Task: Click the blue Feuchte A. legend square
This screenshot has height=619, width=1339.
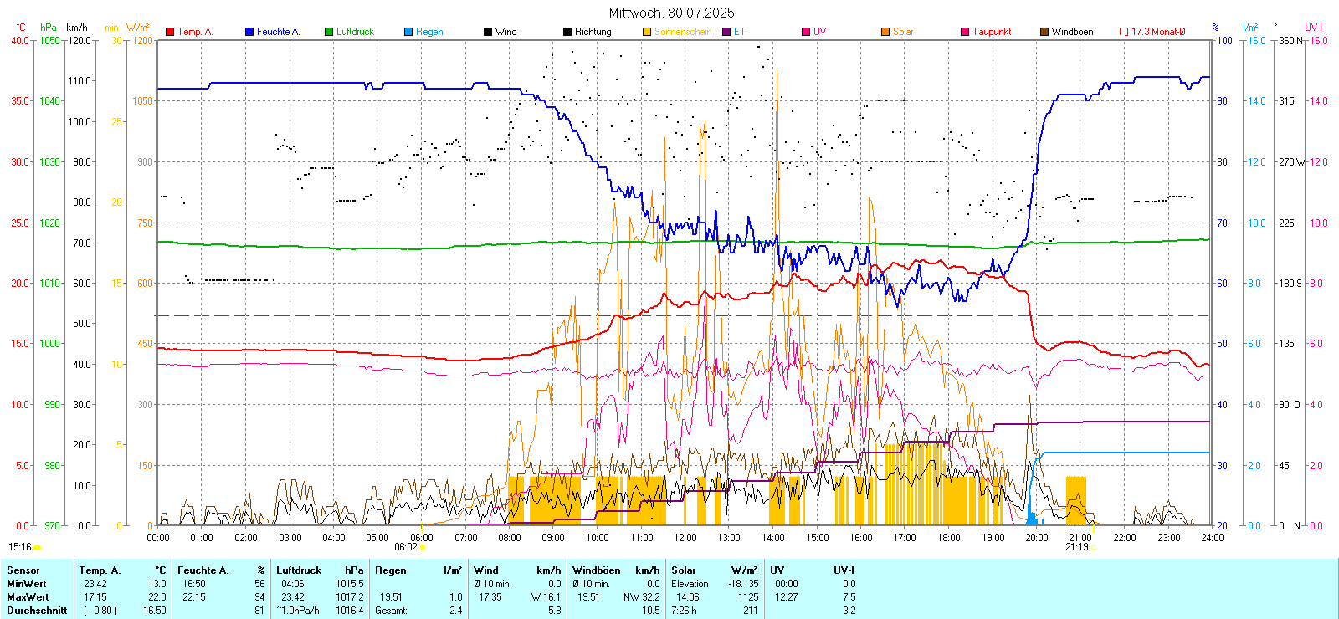Action: (249, 32)
